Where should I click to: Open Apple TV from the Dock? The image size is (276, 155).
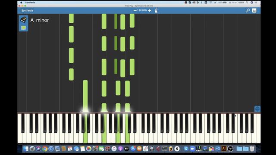click(x=127, y=149)
